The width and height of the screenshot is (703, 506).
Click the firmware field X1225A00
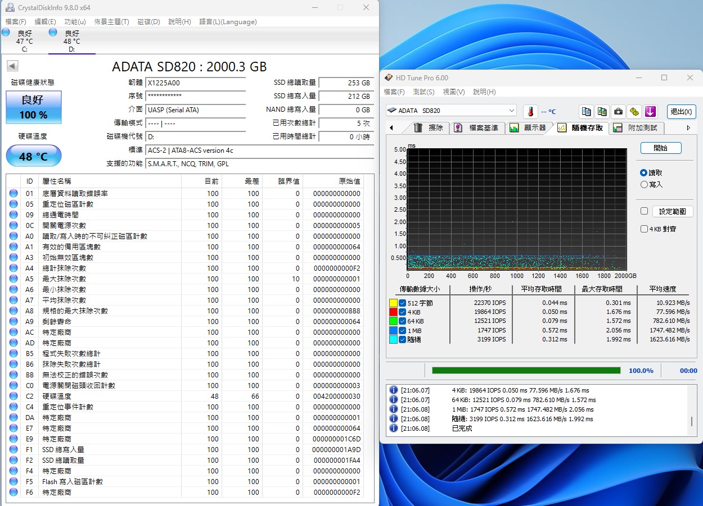[195, 83]
